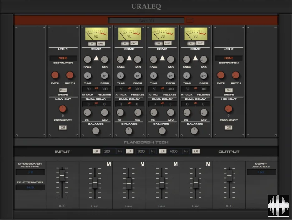
Task: Click the third band THLD knob
Action: click(x=154, y=76)
